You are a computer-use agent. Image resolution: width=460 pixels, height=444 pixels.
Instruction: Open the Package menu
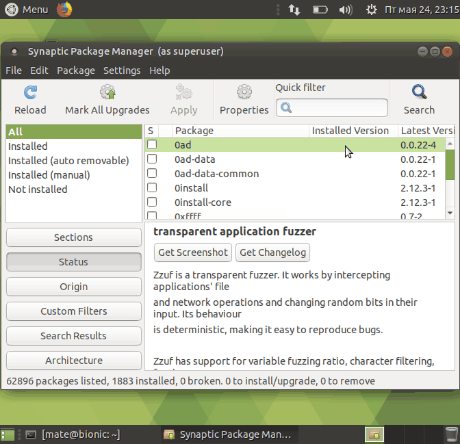click(76, 70)
